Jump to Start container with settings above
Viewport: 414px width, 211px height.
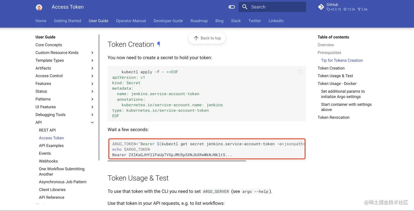346,107
